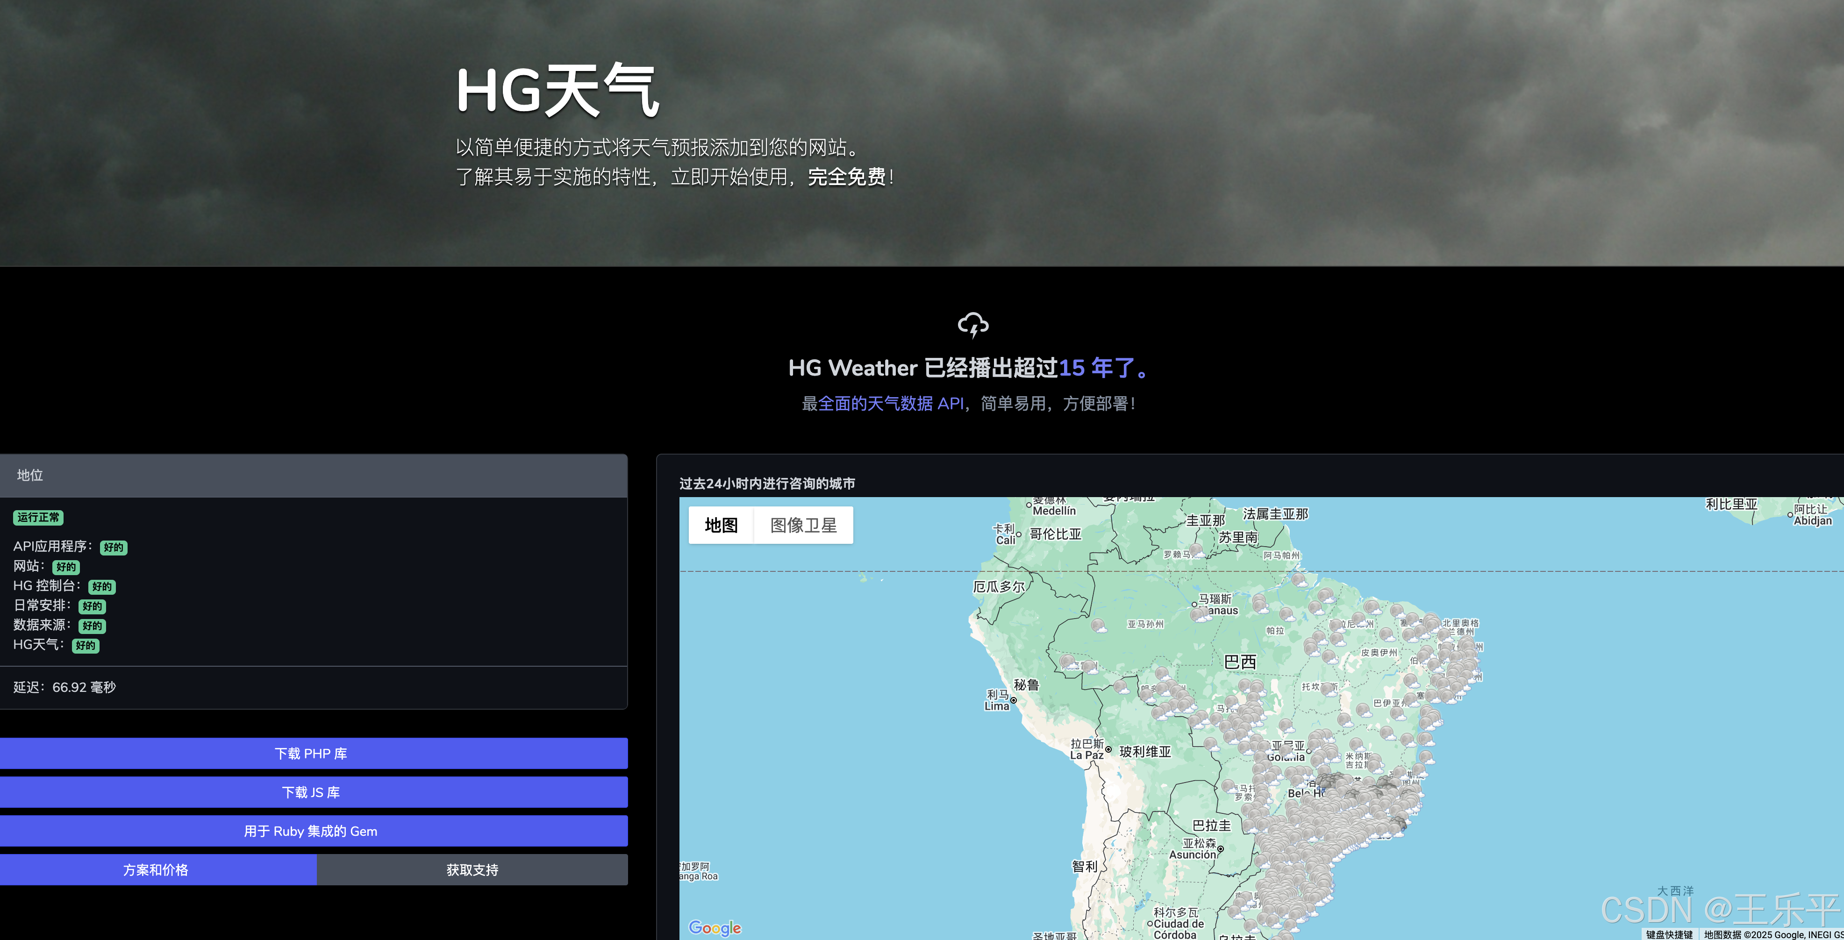The height and width of the screenshot is (940, 1844).
Task: Click the 下载 JS 库 button
Action: tap(311, 792)
